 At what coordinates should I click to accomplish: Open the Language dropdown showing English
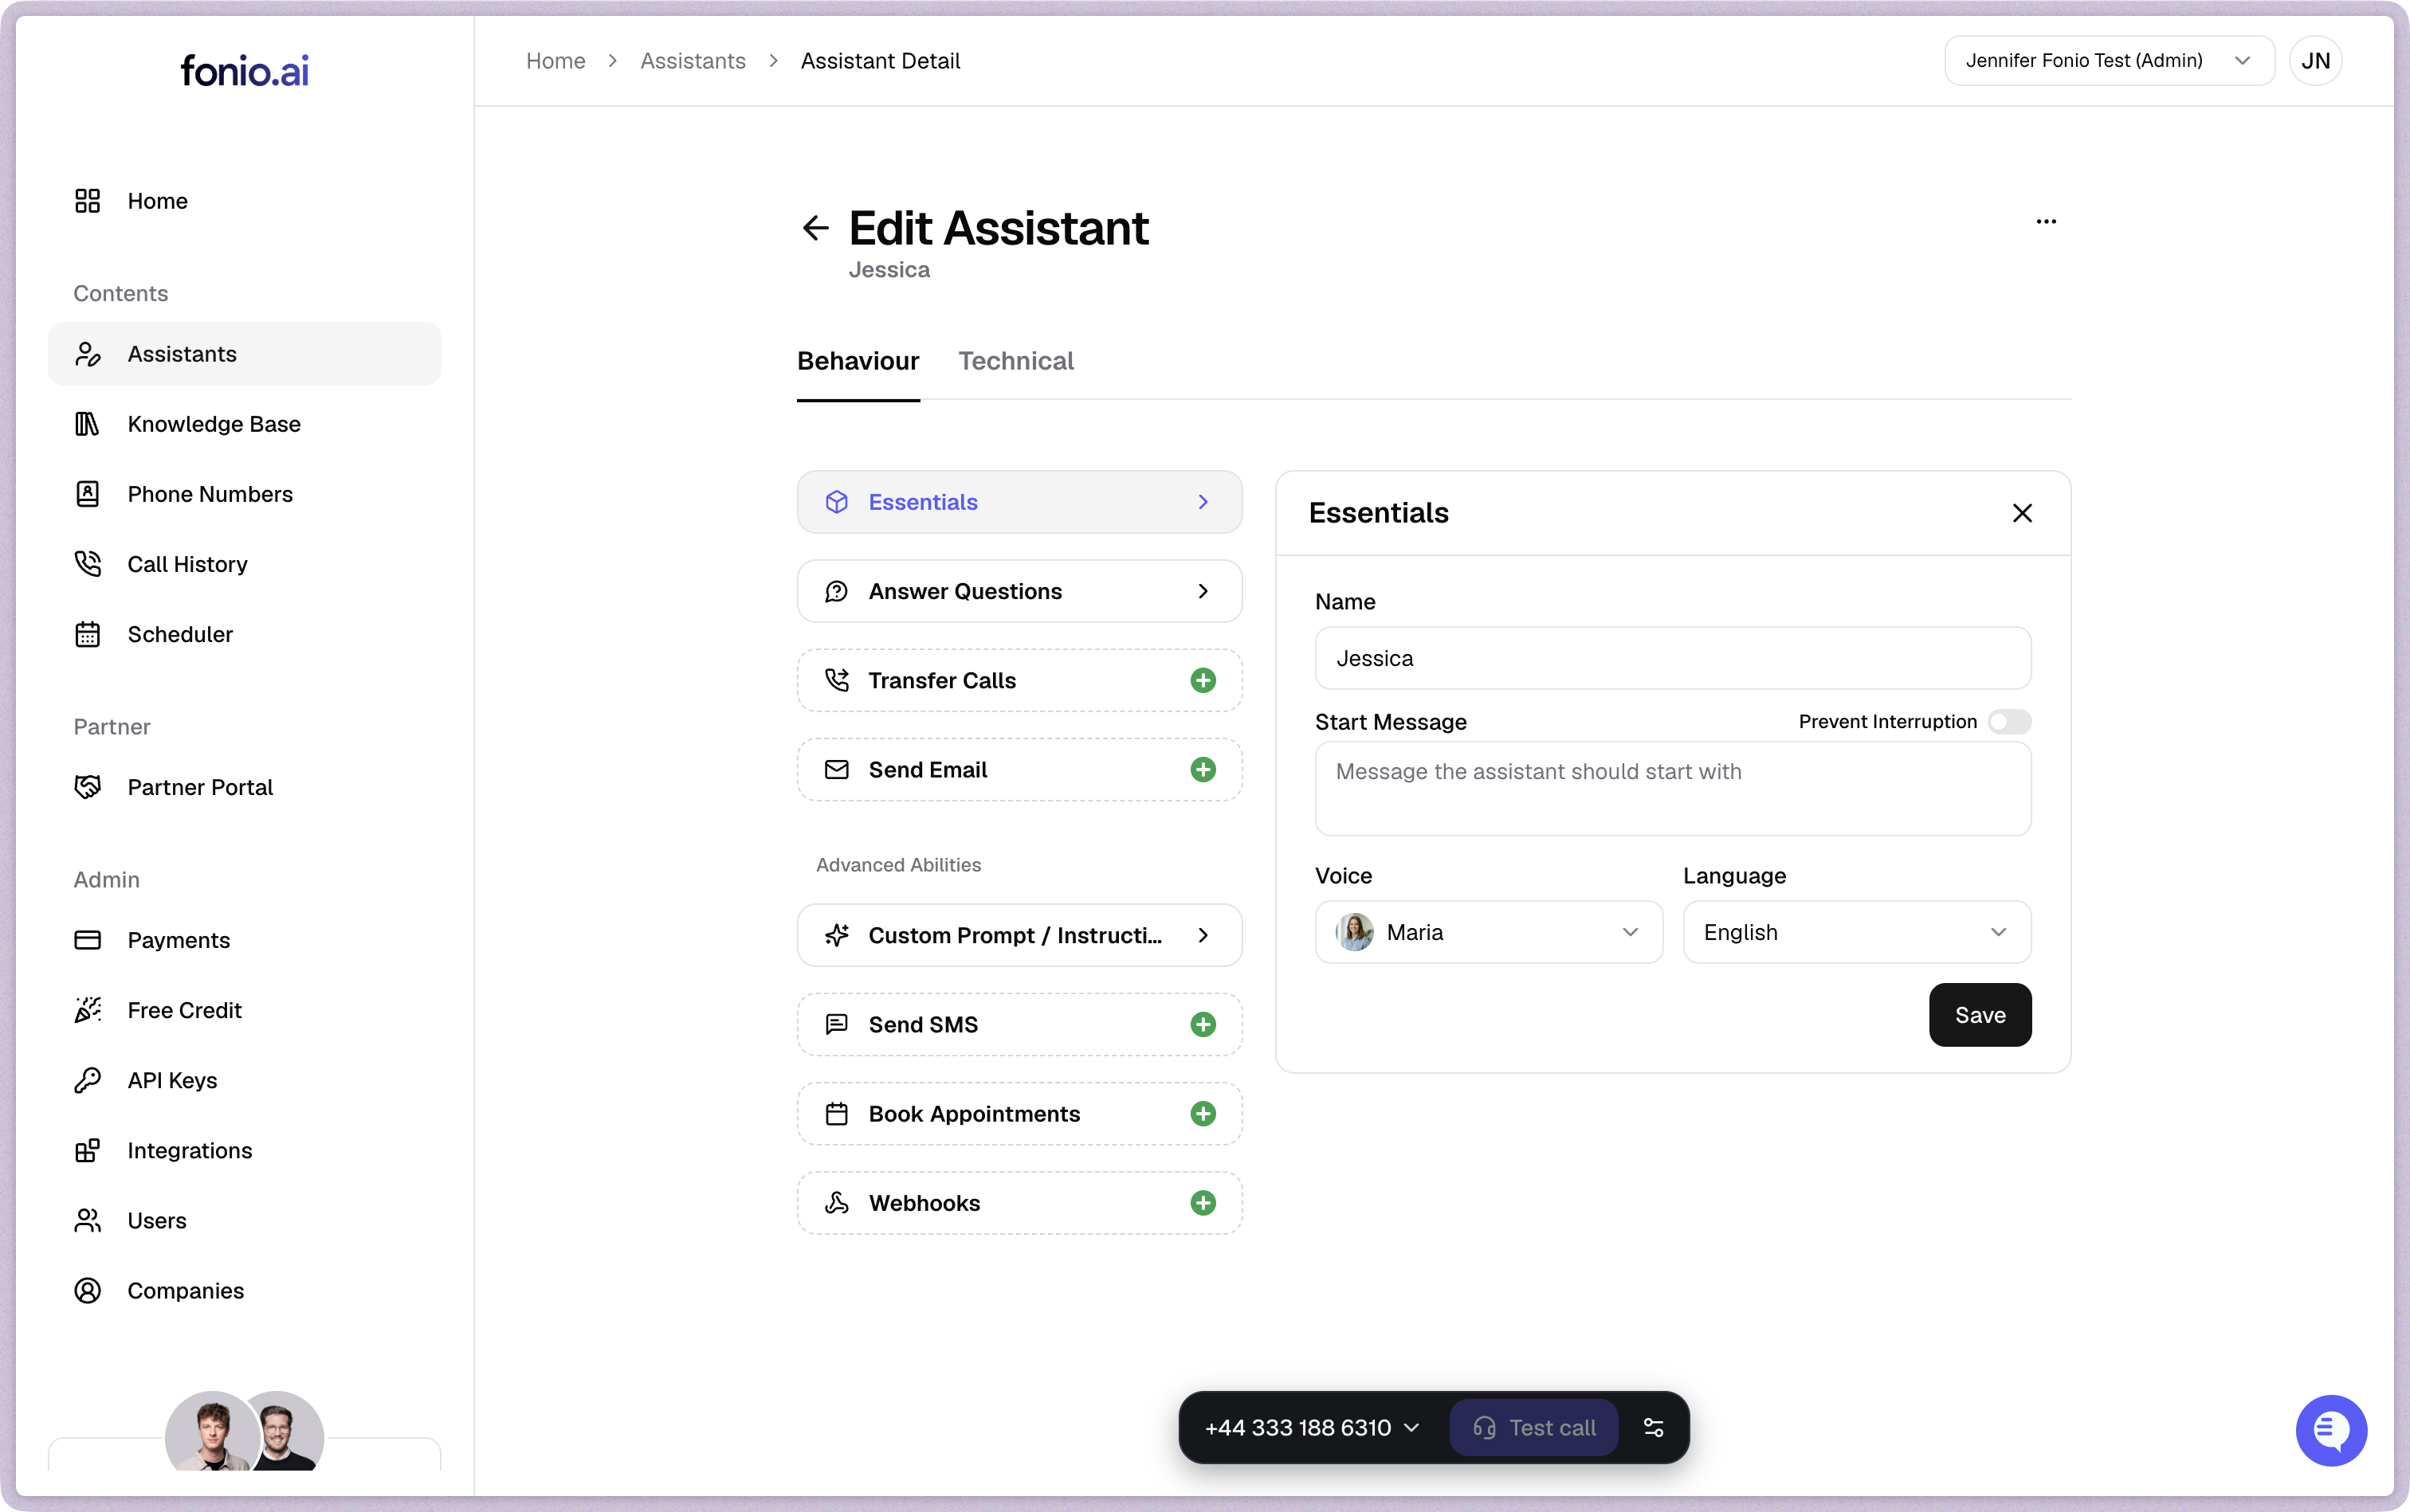1856,932
